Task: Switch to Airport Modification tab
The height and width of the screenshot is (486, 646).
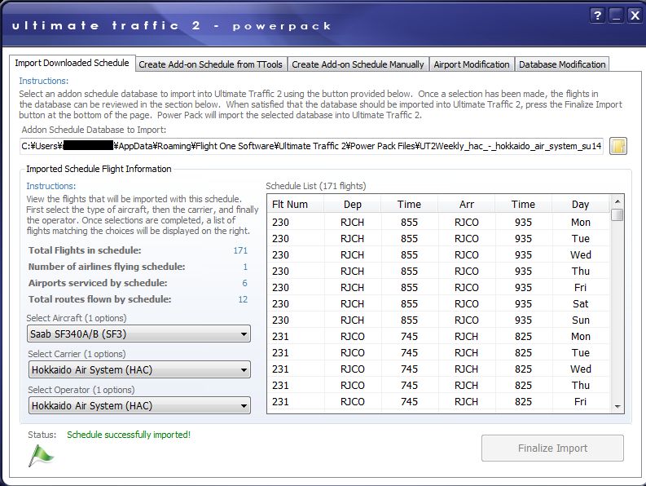Action: pyautogui.click(x=472, y=64)
